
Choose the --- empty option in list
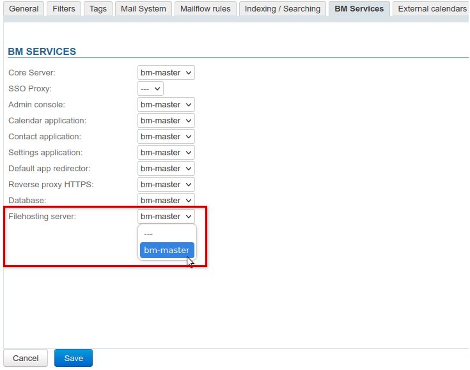pyautogui.click(x=166, y=235)
